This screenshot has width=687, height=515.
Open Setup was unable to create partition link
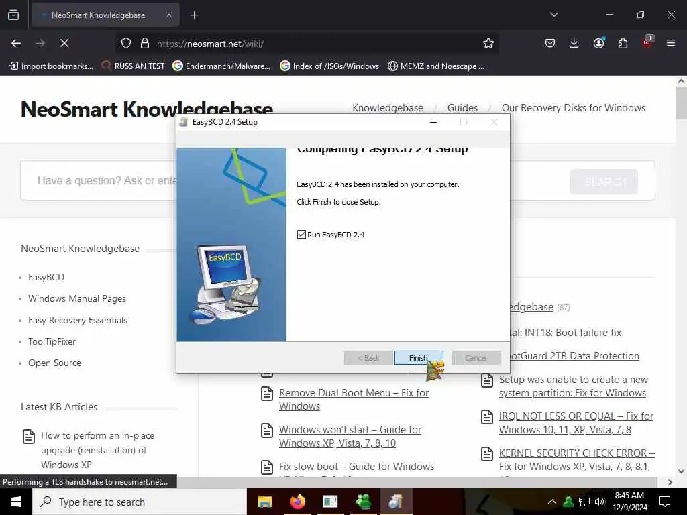573,386
